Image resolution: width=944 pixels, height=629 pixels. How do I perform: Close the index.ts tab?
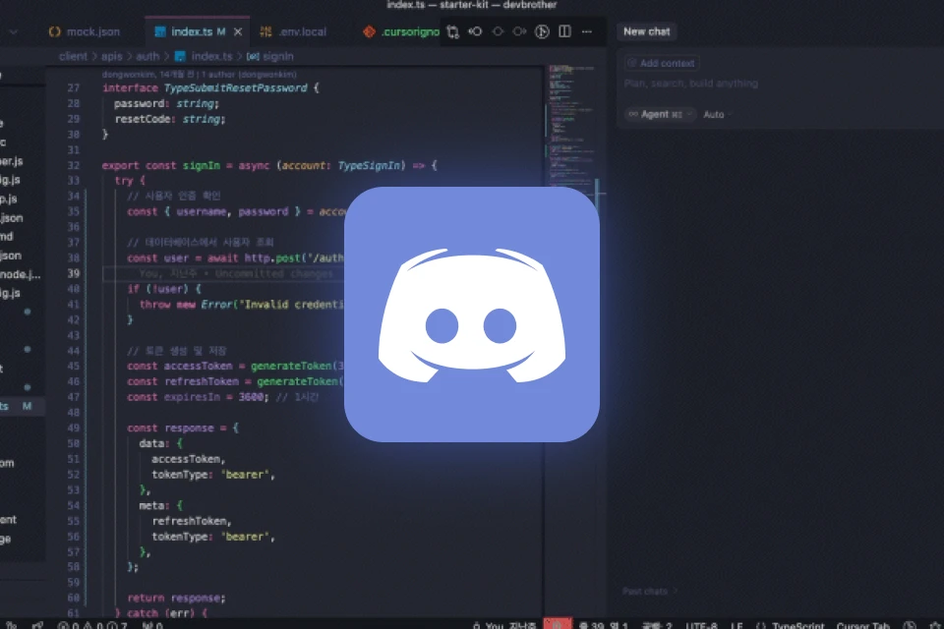(238, 31)
